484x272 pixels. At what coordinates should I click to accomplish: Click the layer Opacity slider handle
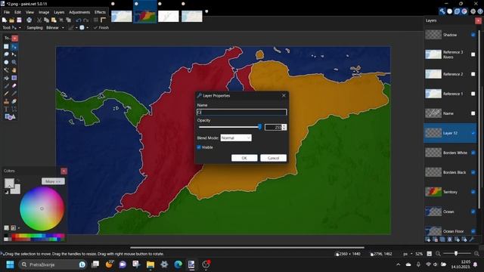click(x=259, y=127)
